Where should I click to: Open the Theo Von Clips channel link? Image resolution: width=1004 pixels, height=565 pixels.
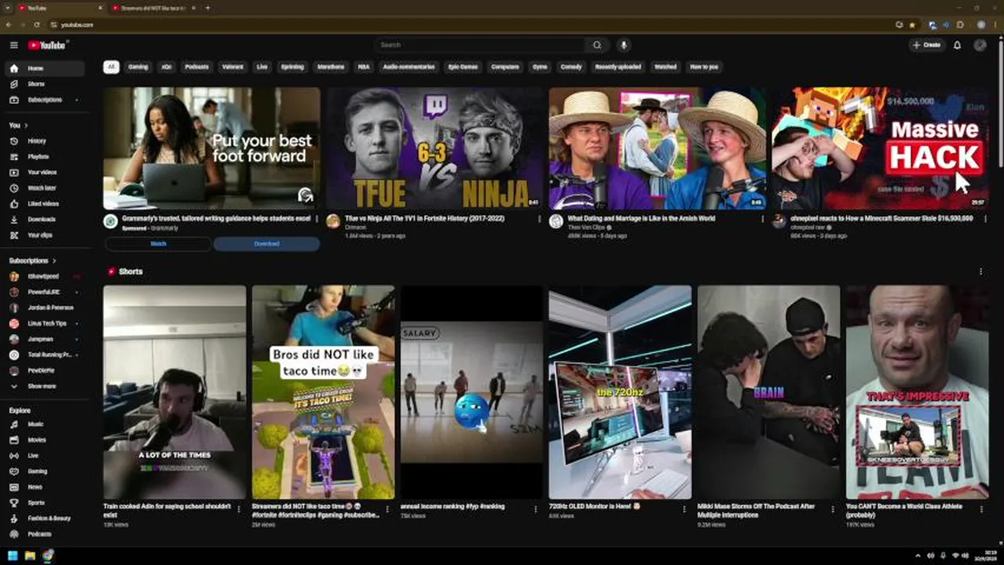coord(585,228)
